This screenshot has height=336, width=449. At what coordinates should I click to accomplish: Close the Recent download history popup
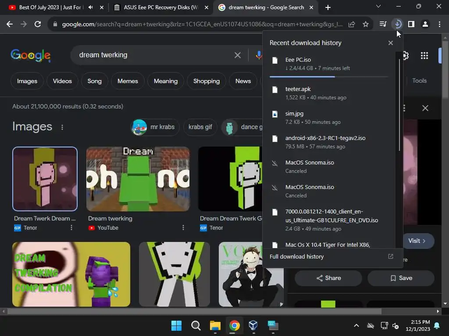tap(390, 43)
